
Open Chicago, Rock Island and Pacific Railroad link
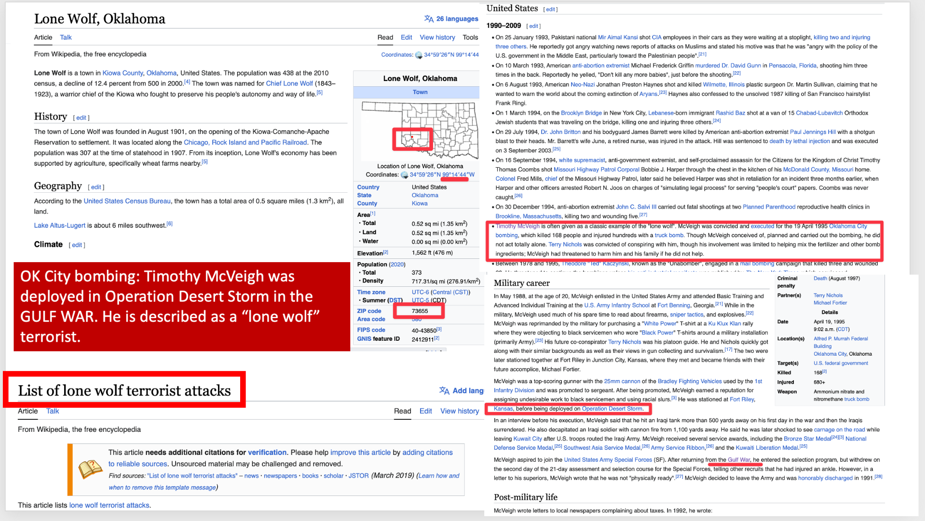245,143
